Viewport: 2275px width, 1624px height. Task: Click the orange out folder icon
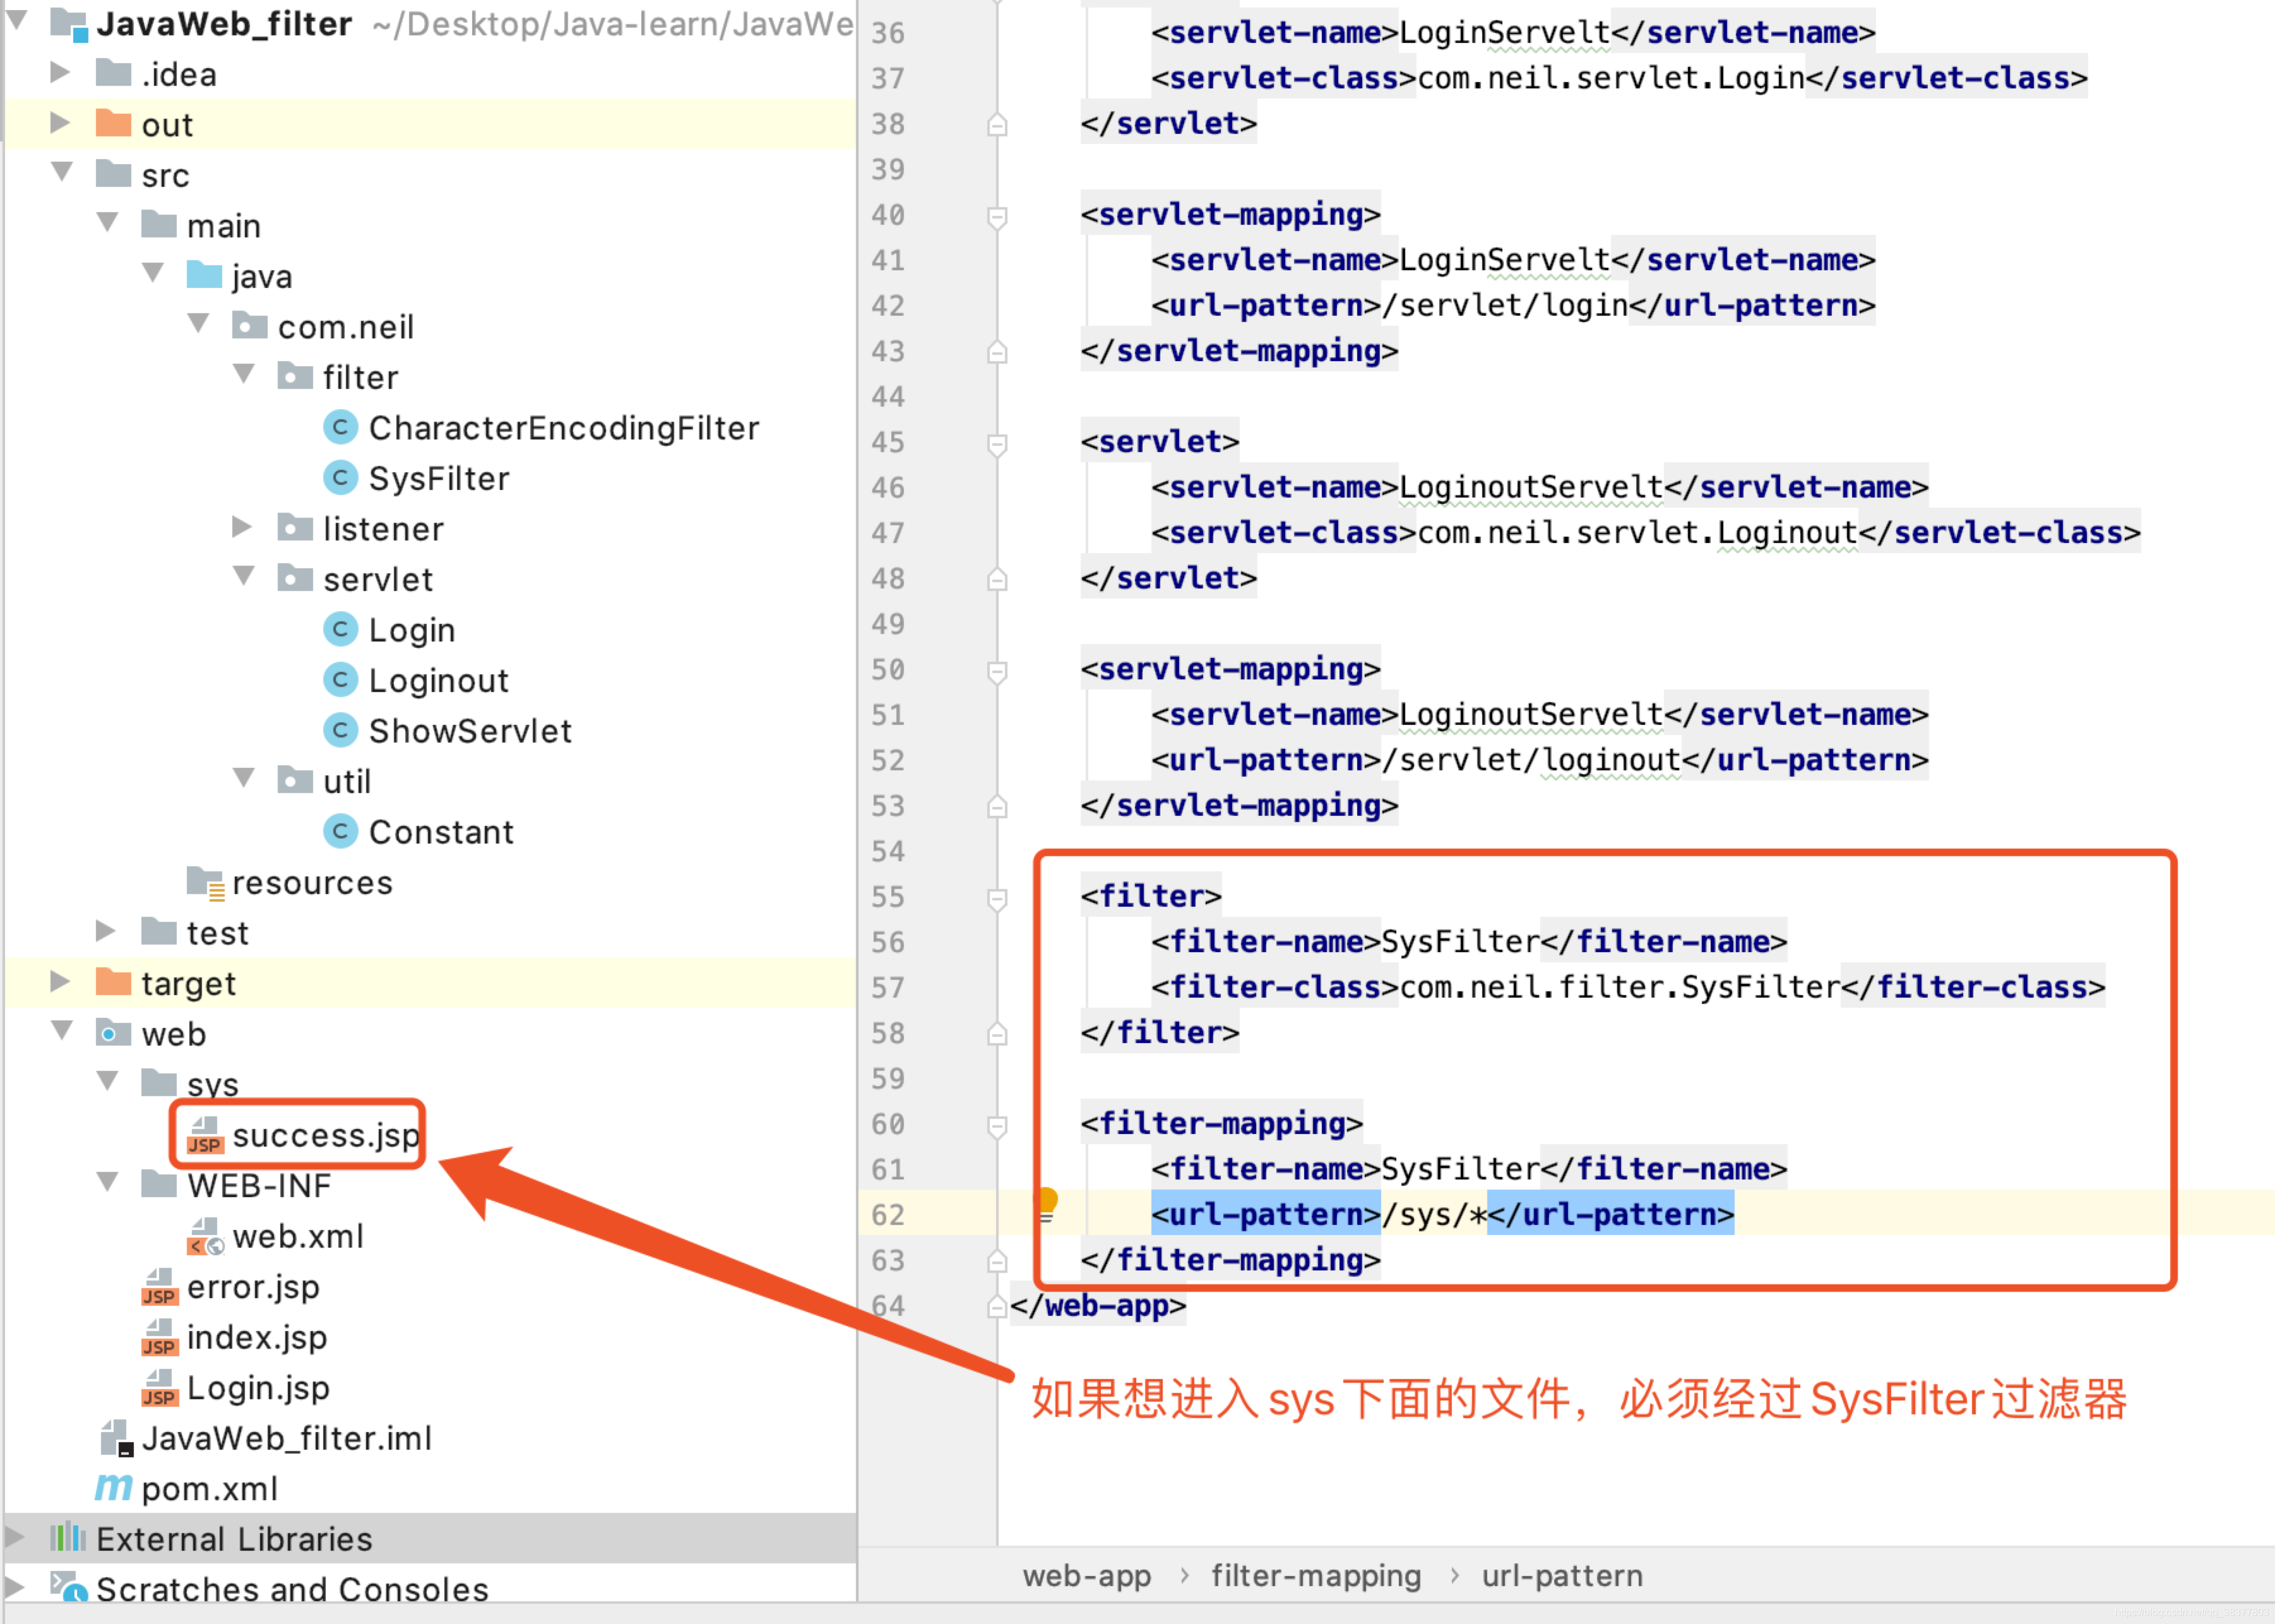(113, 123)
